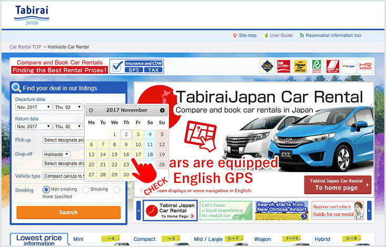
Task: Pick November 4 in calendar
Action: coord(150,134)
